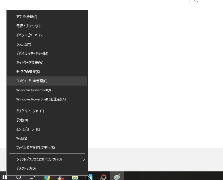Open the gray-and-red ring taskbar icon

point(103,177)
